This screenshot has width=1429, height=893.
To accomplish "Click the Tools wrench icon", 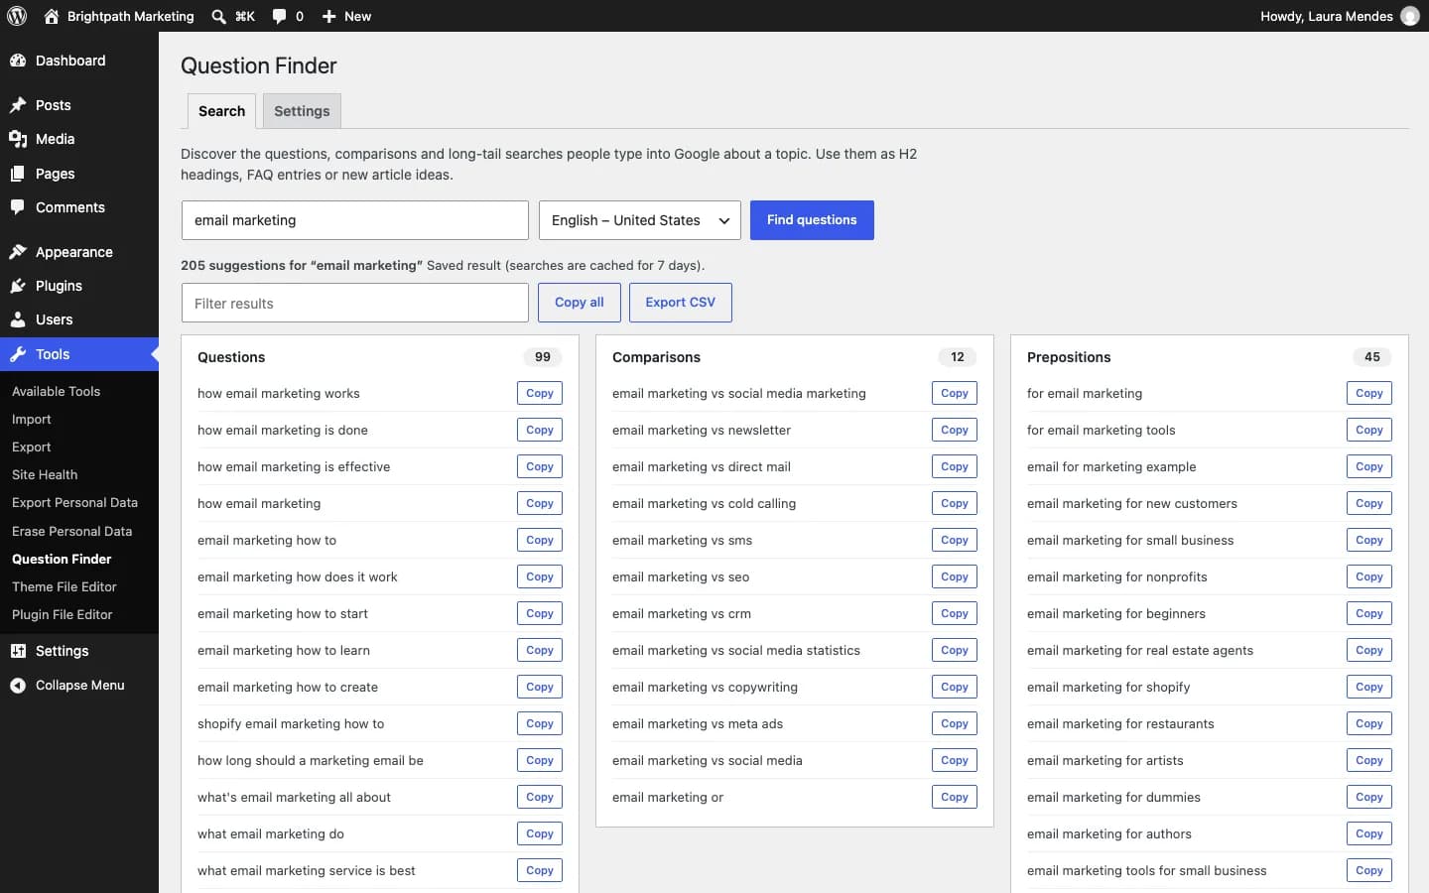I will [x=18, y=354].
